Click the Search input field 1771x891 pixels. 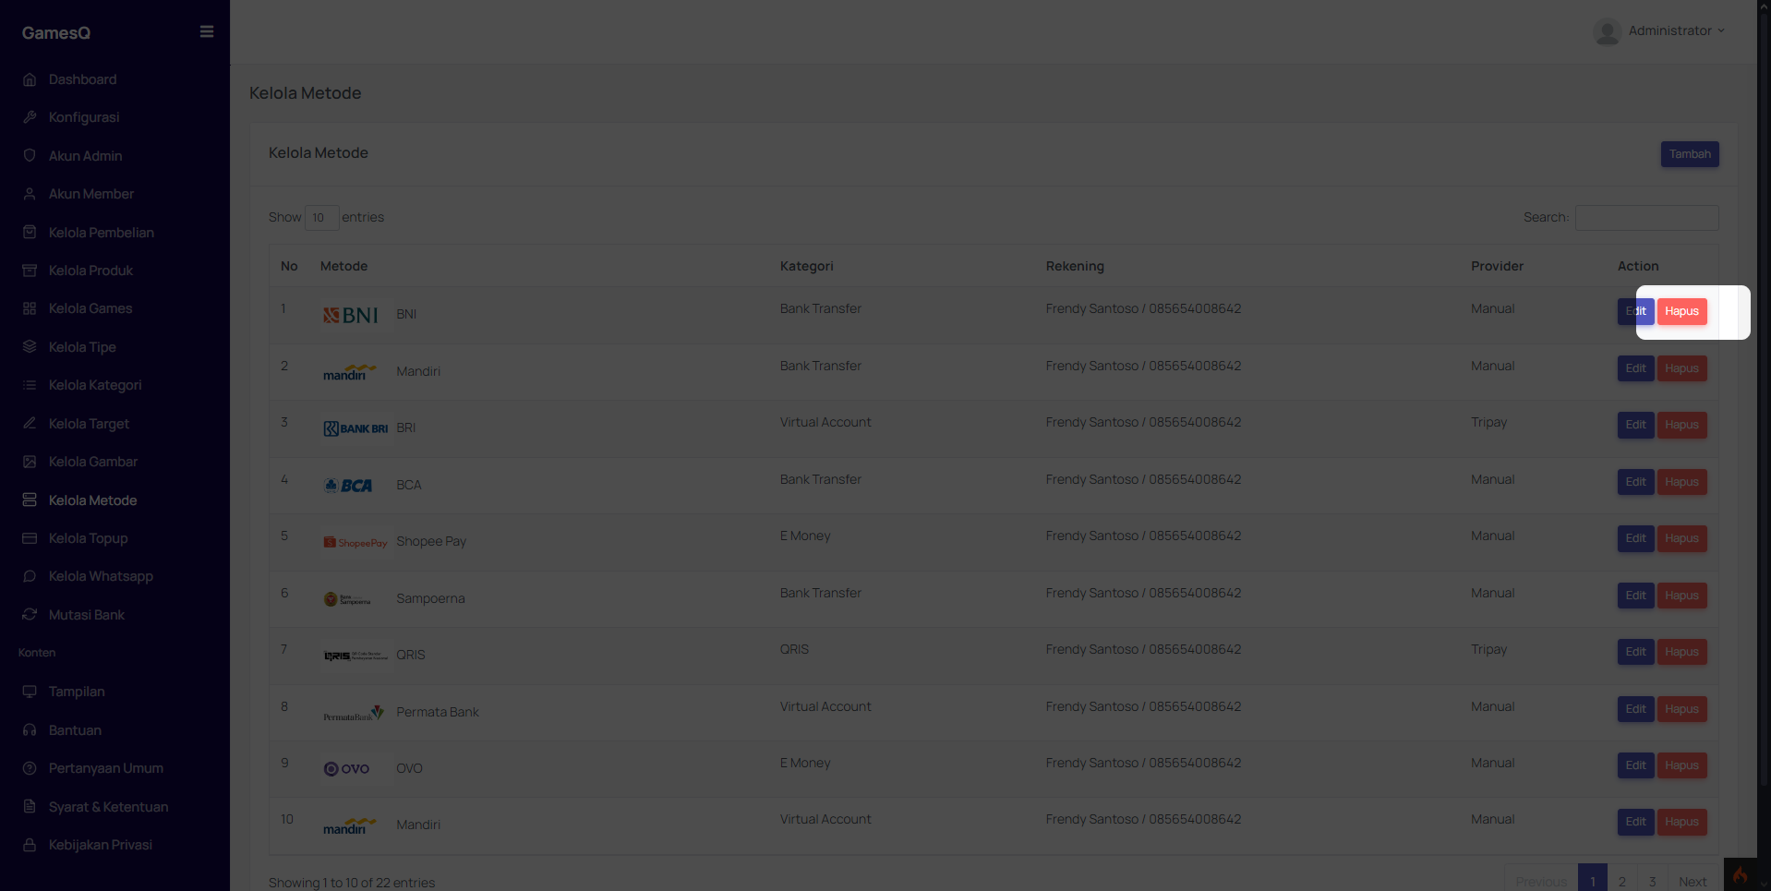click(x=1646, y=218)
